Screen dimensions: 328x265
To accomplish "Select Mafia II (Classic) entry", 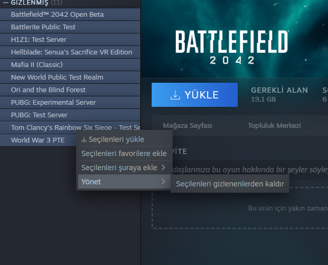I will [70, 64].
